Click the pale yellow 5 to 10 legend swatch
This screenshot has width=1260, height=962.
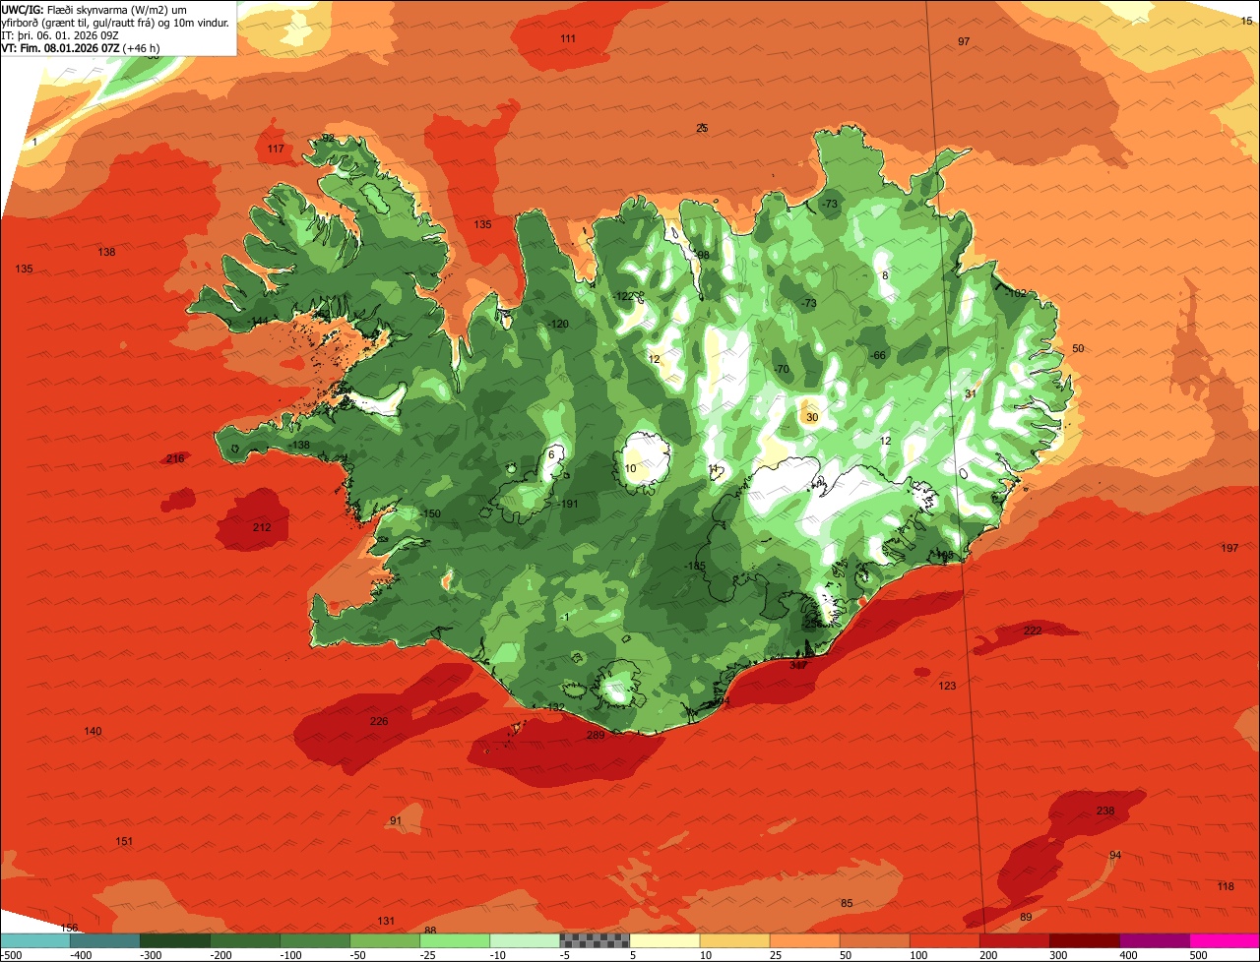click(x=664, y=939)
